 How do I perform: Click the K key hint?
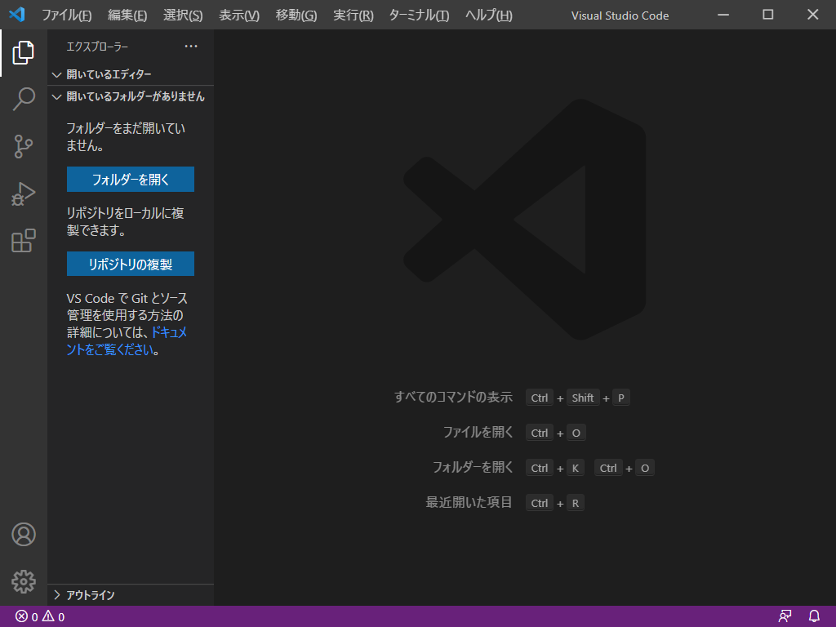[x=576, y=468]
